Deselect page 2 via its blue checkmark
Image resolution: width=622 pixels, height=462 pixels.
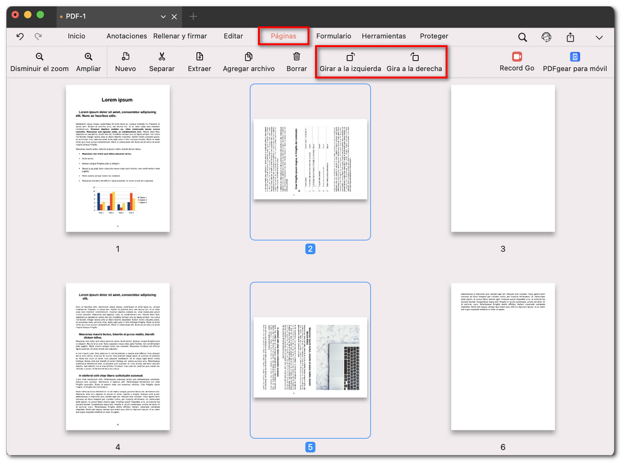tap(311, 249)
